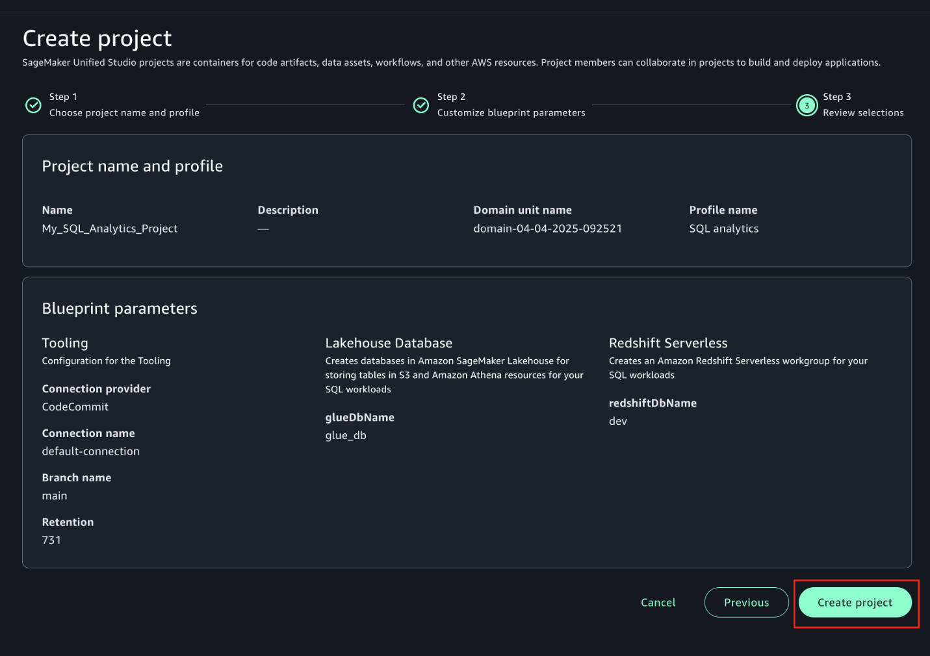
Task: Click the main branch name value
Action: point(55,496)
